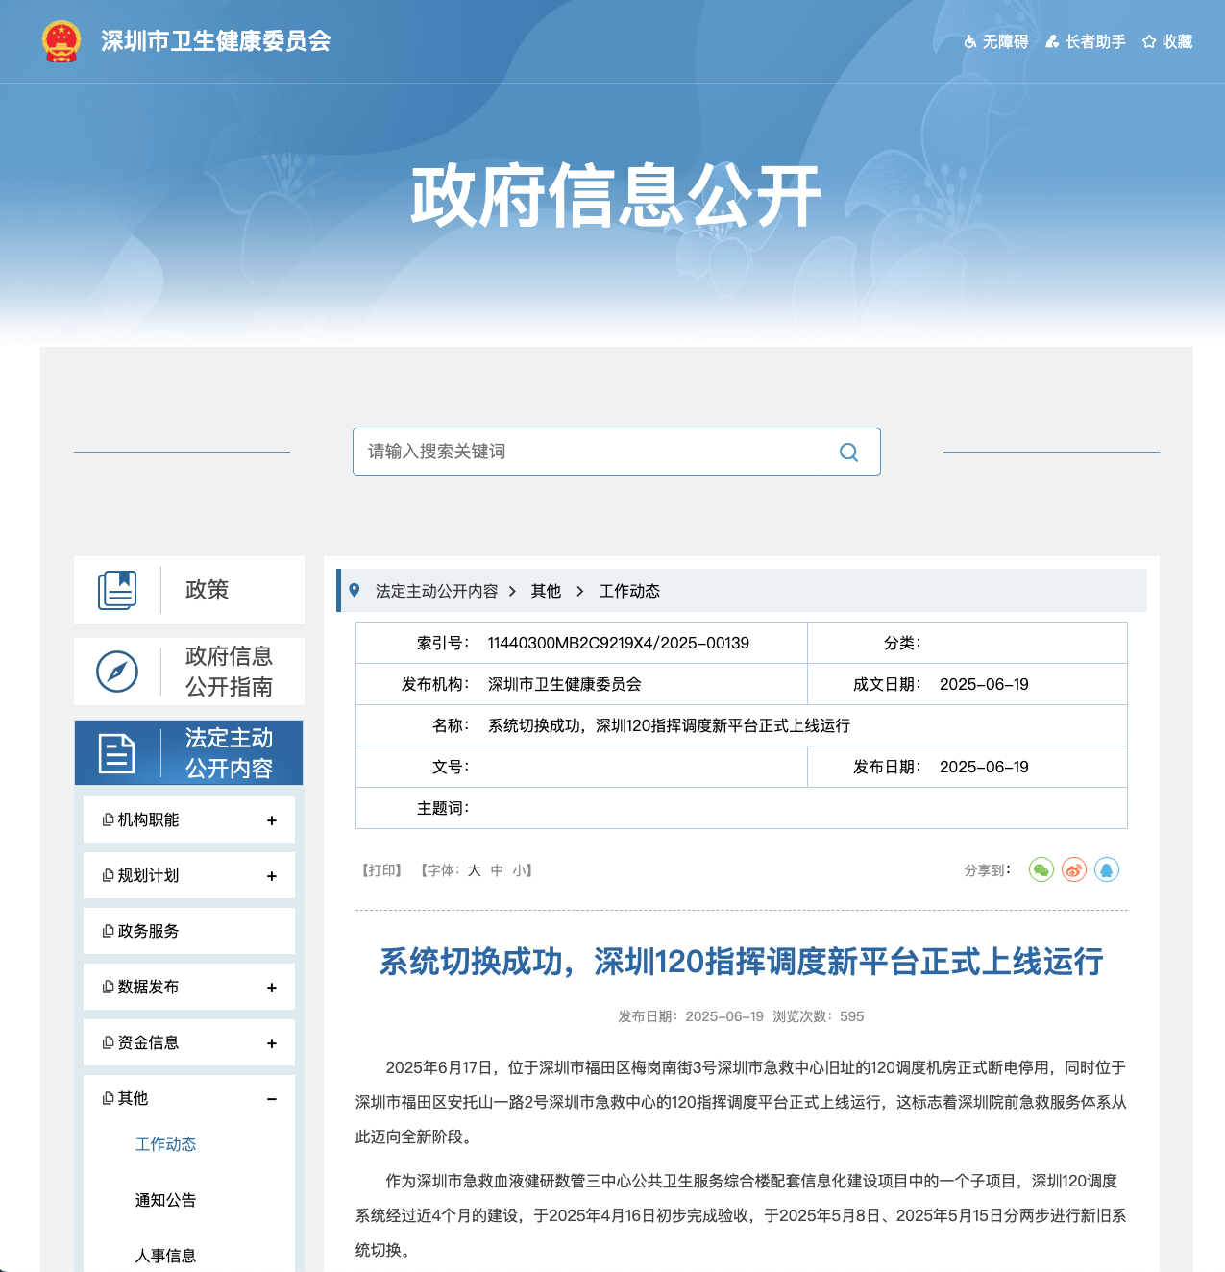
Task: Click the WeChat share icon
Action: pyautogui.click(x=1041, y=870)
